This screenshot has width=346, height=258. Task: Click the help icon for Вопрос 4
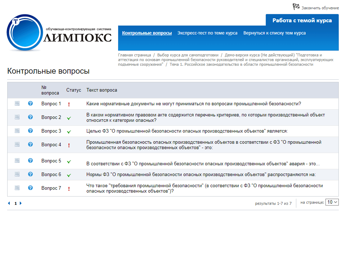pyautogui.click(x=31, y=144)
